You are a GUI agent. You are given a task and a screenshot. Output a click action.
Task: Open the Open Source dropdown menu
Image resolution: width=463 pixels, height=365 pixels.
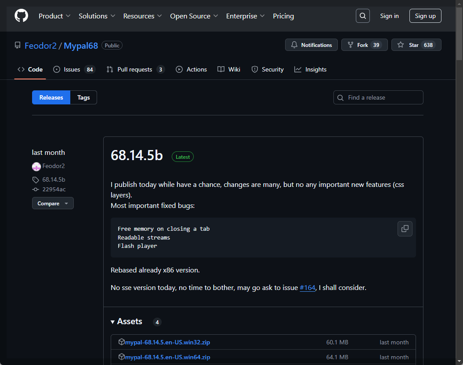[x=194, y=16]
